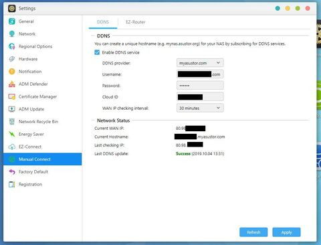Open the Notification icon

(12, 72)
